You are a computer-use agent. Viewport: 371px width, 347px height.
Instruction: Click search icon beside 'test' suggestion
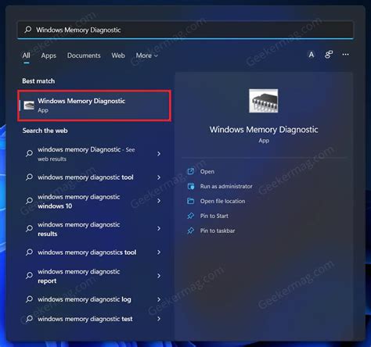(29, 319)
